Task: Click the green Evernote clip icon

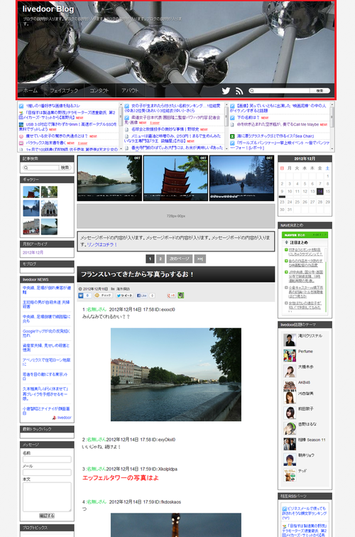Action: point(181,295)
